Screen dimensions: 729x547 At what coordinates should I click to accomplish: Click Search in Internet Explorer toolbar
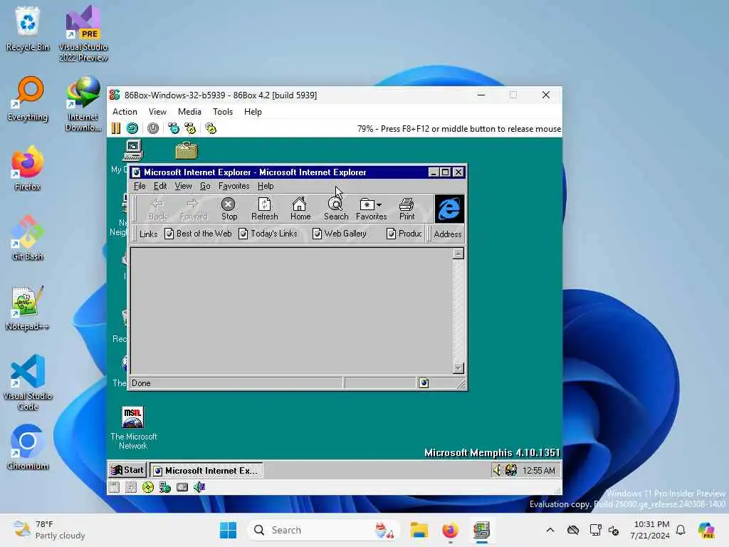pos(336,209)
